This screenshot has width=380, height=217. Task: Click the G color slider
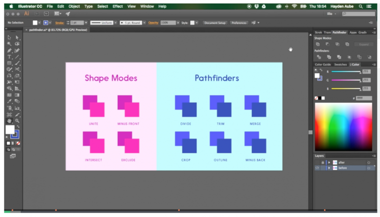click(346, 80)
